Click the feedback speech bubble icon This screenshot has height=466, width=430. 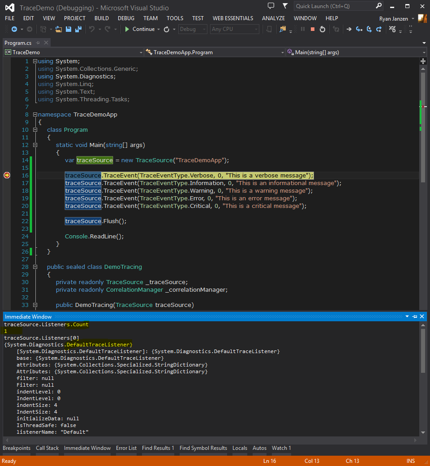pyautogui.click(x=271, y=6)
